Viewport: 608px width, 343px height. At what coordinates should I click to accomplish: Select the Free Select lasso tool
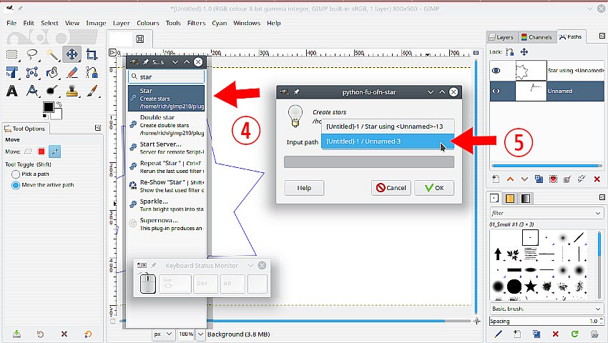[32, 54]
